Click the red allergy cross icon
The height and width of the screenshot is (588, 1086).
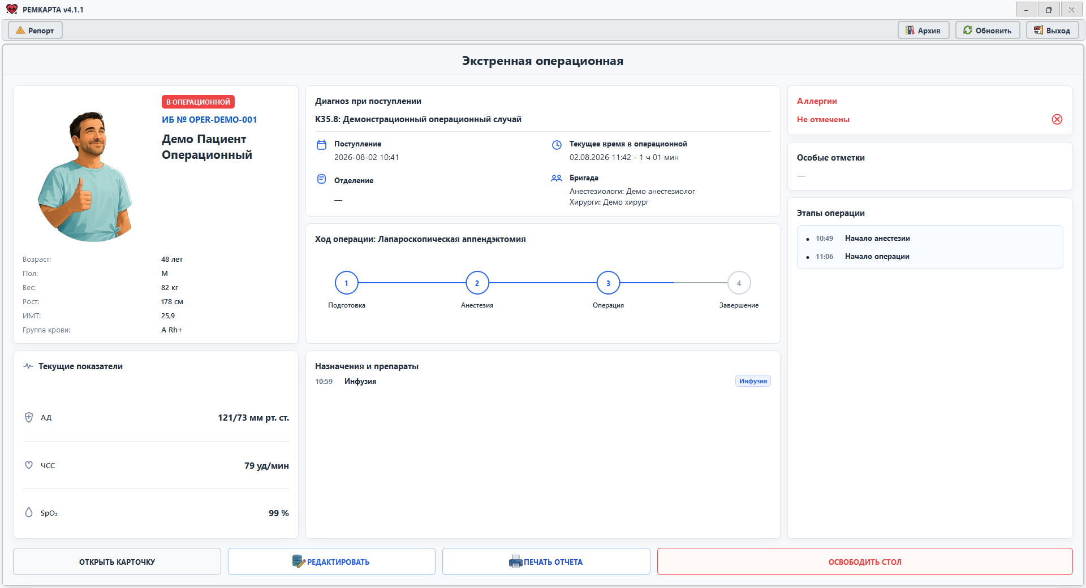1057,119
